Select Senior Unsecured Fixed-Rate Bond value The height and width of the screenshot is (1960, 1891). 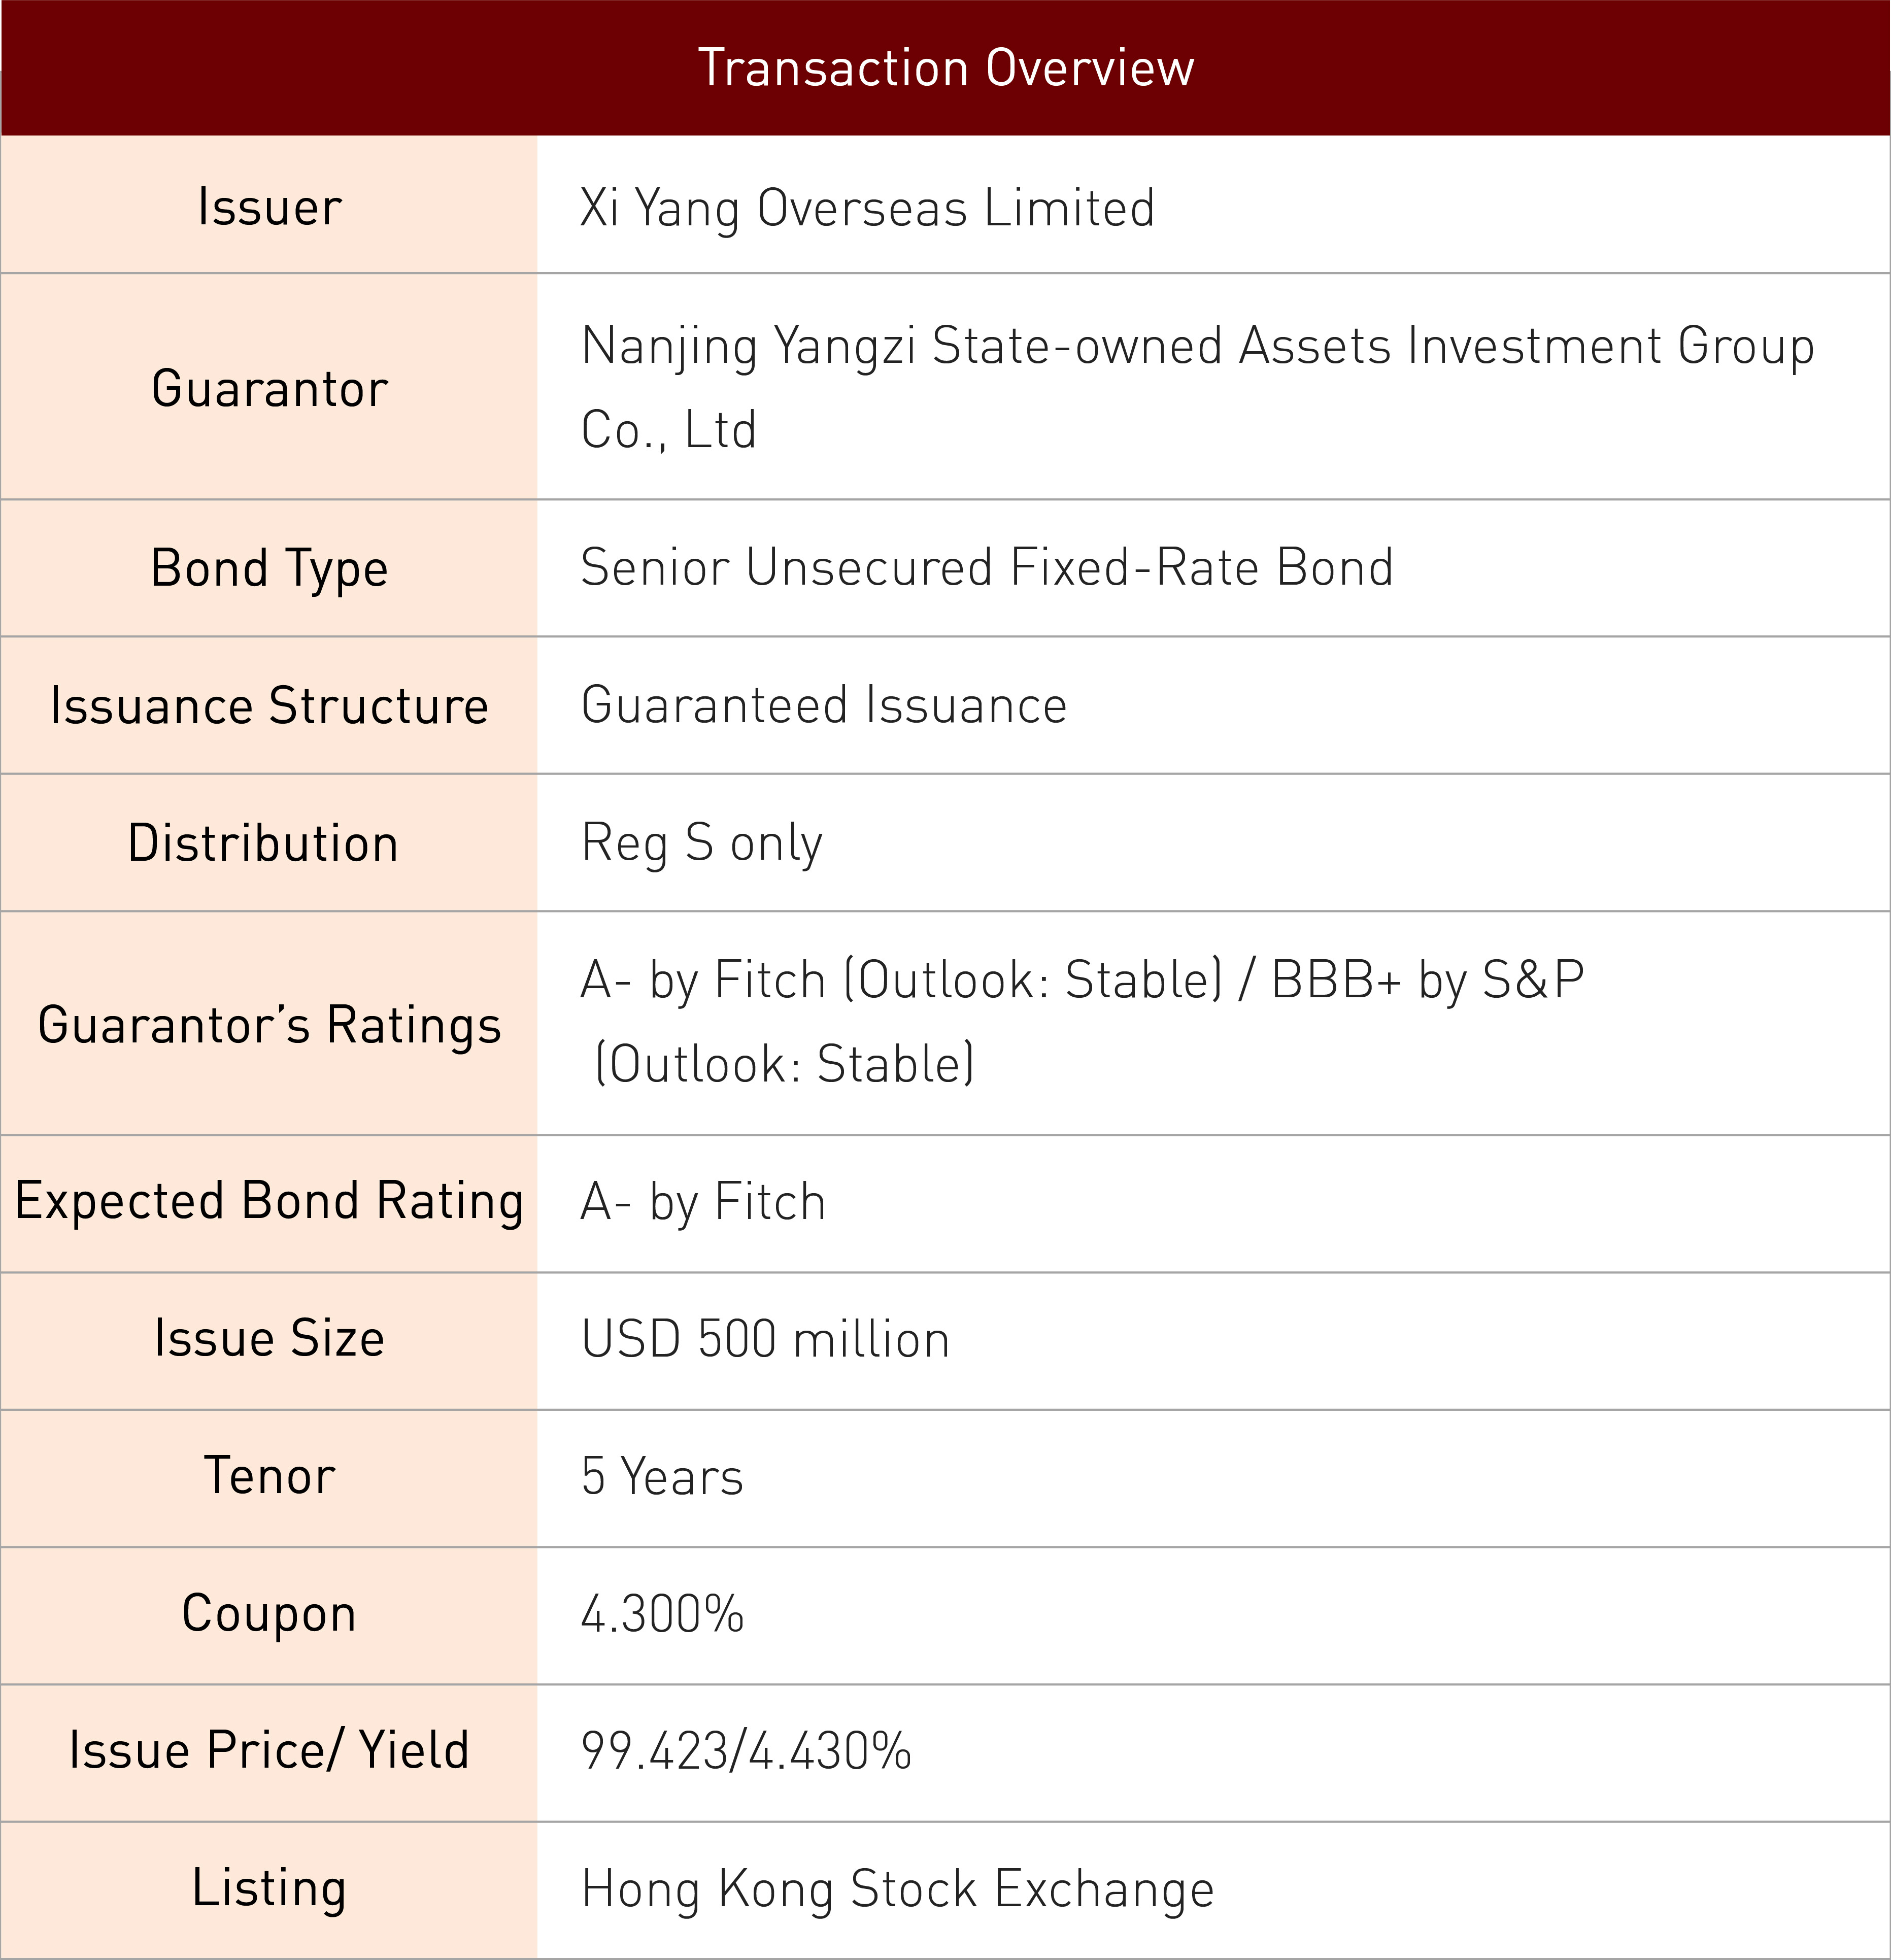(x=986, y=568)
